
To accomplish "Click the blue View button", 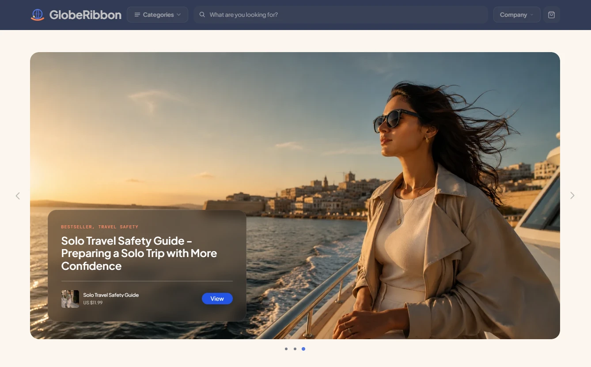I will point(217,299).
